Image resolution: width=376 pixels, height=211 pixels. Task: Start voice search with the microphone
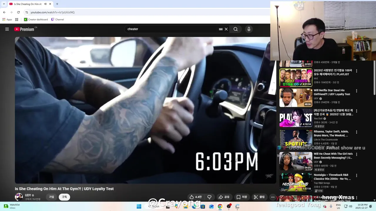249,29
